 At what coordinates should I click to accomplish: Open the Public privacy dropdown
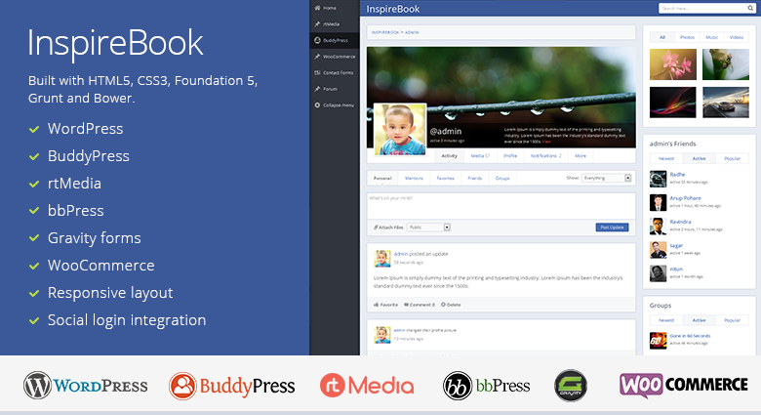pyautogui.click(x=429, y=228)
